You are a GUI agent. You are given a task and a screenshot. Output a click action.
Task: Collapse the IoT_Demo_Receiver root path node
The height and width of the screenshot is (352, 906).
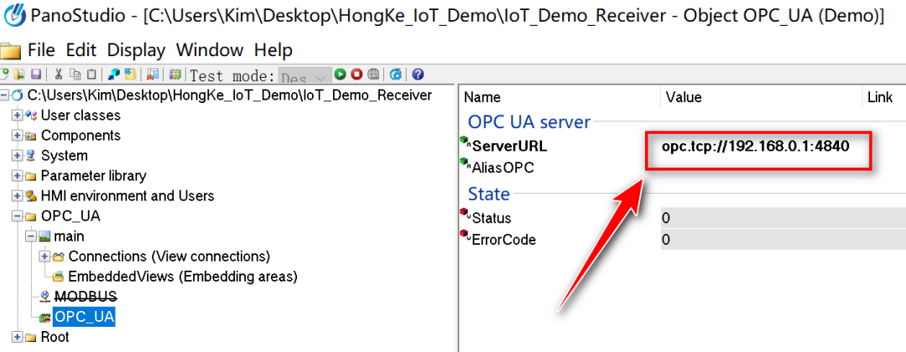tap(5, 96)
